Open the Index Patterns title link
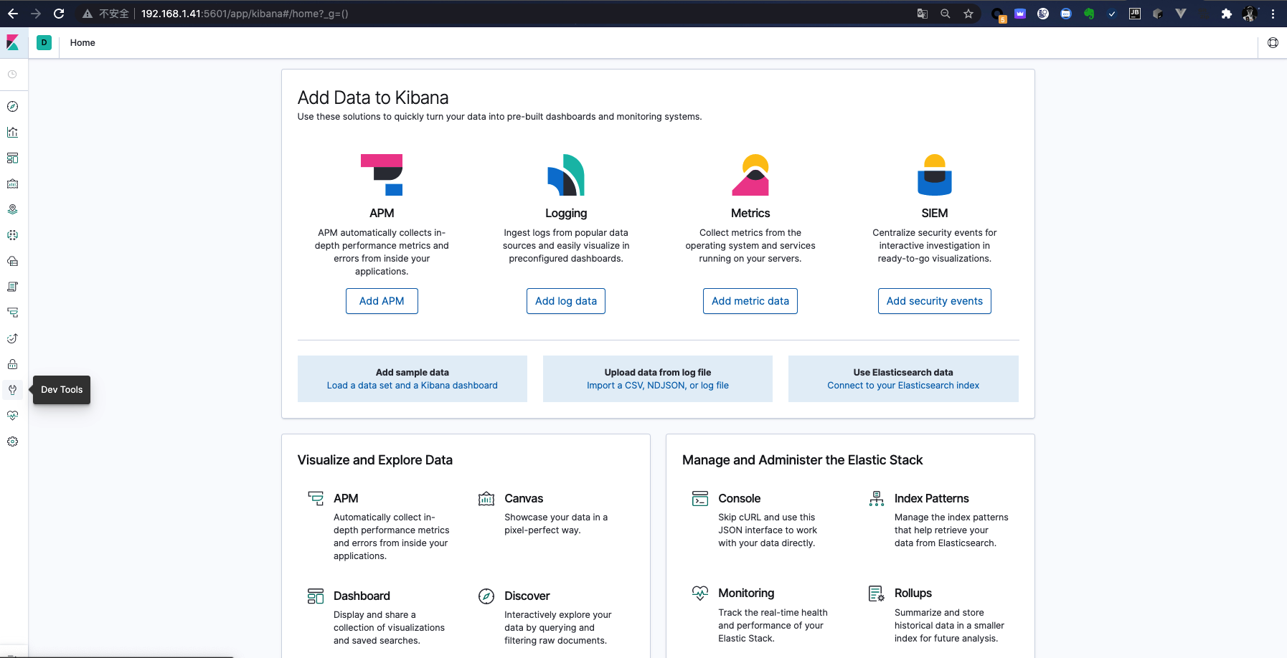This screenshot has width=1287, height=658. (x=932, y=498)
